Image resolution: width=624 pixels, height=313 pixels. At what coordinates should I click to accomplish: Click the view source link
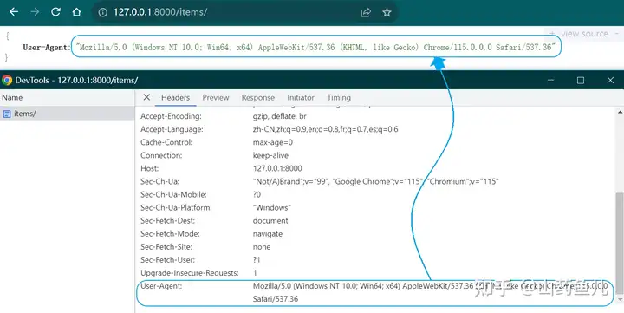[584, 34]
